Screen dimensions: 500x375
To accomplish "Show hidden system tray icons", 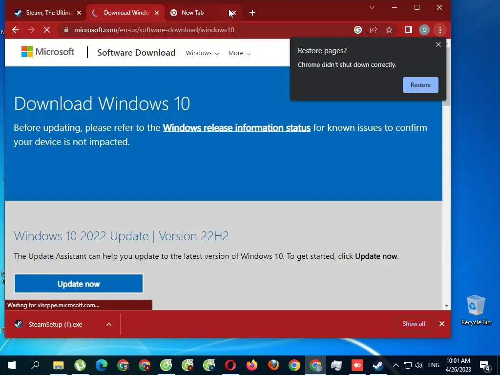I will (396, 365).
